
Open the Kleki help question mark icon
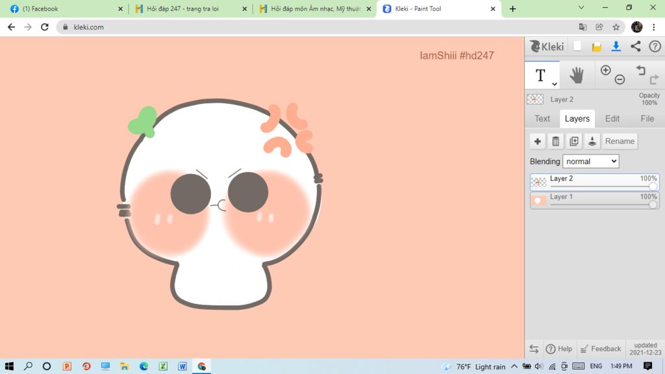655,46
